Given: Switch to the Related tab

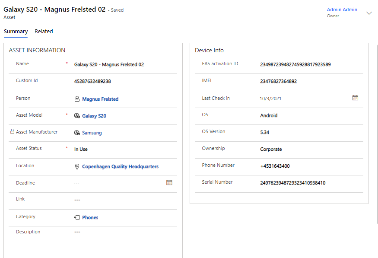Looking at the screenshot, I should point(44,32).
